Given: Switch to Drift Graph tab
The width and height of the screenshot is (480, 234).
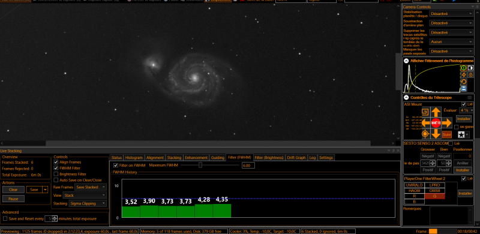Looking at the screenshot, I should coord(296,157).
